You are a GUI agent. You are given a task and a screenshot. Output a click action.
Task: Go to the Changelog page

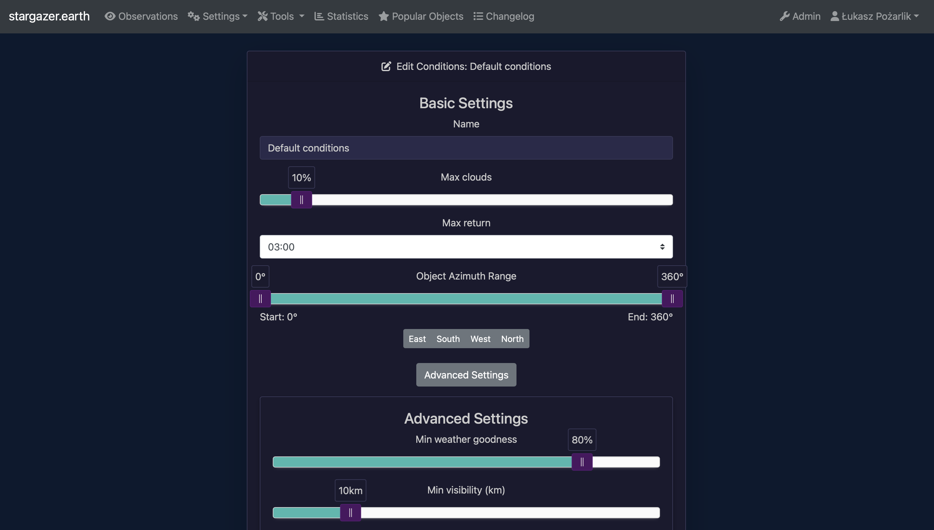[510, 16]
